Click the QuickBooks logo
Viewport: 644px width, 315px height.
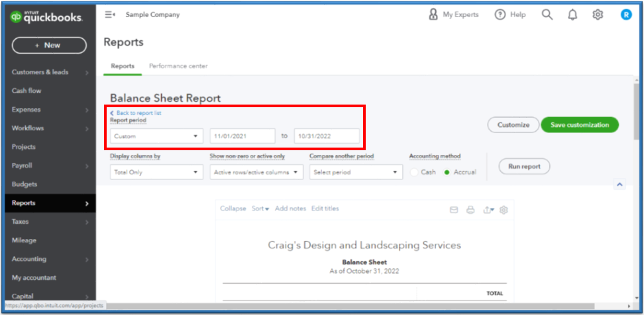[46, 17]
